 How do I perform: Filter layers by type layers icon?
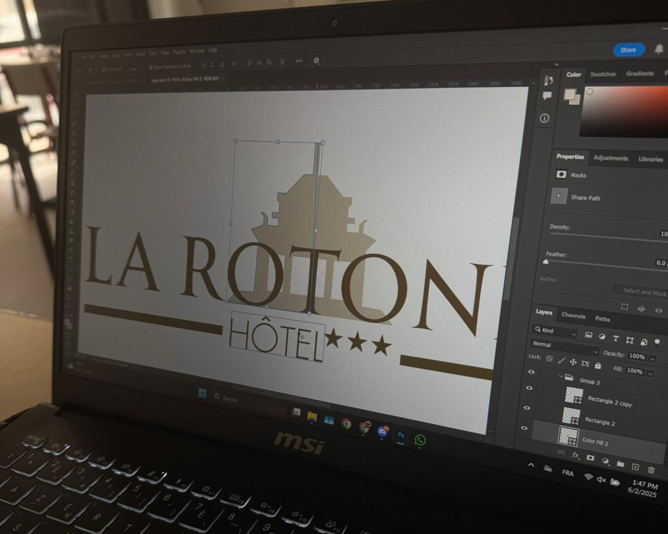(x=616, y=339)
